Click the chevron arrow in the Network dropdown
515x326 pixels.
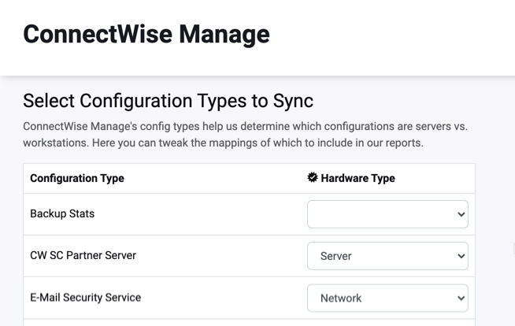coord(461,298)
